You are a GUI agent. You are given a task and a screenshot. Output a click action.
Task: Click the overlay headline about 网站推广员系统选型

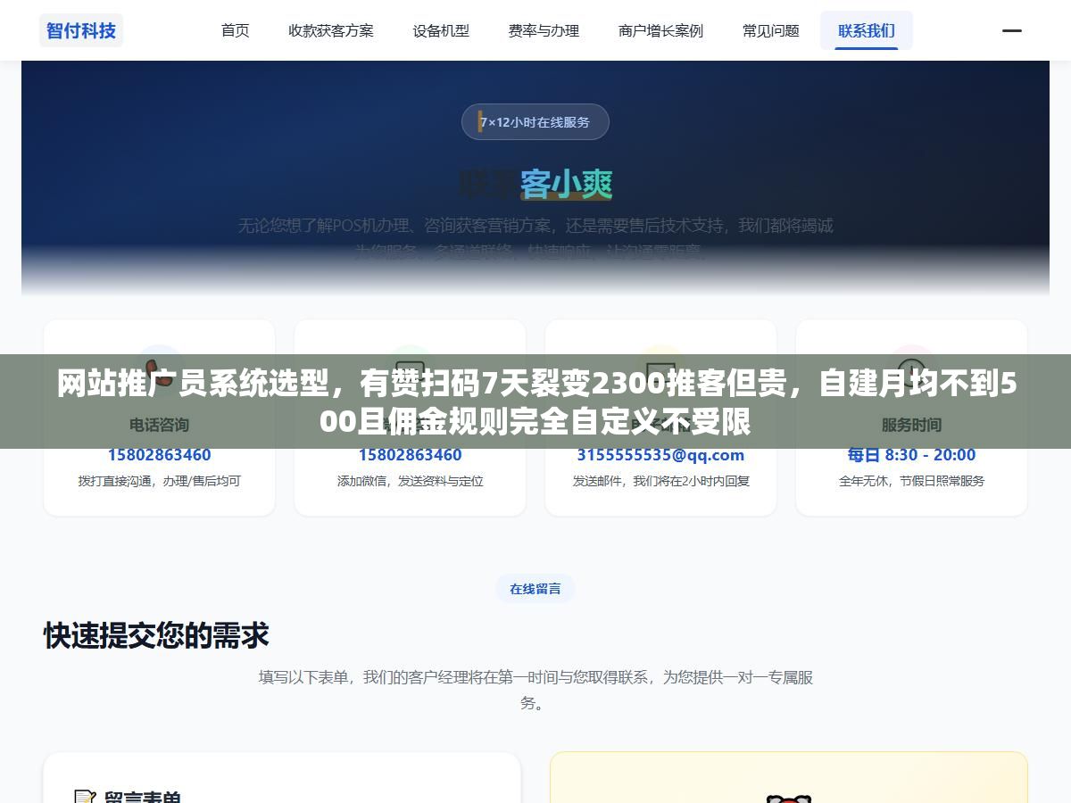pos(535,401)
